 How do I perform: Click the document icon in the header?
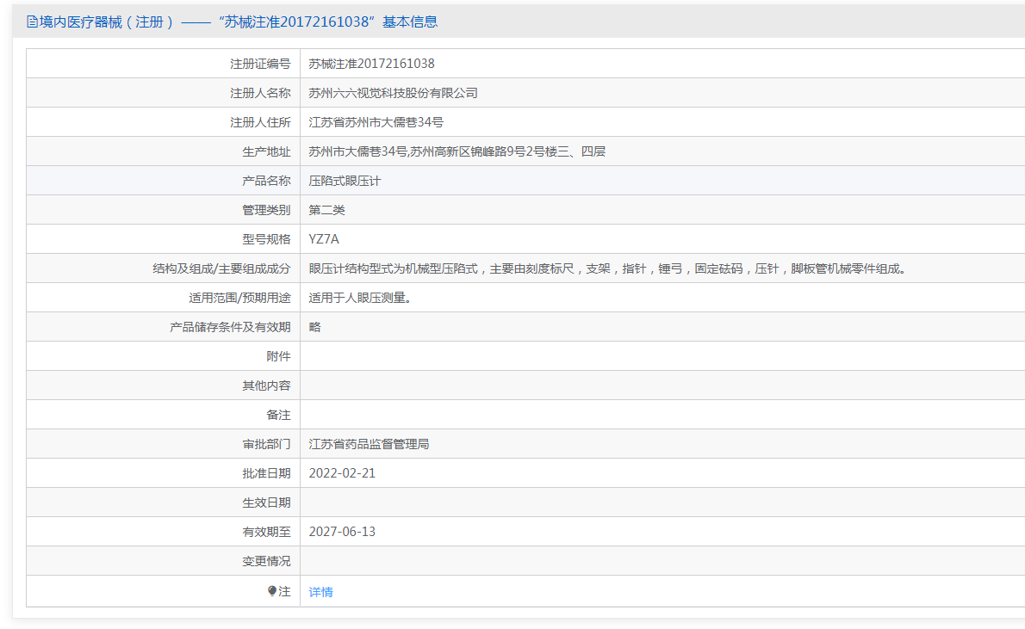coord(32,22)
